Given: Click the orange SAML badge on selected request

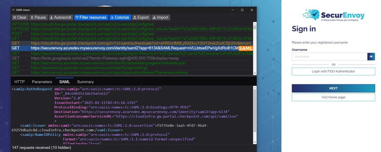Looking at the screenshot, I should point(246,48).
